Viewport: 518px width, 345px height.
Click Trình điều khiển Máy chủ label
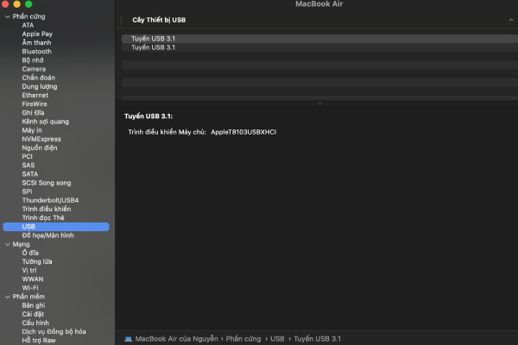167,132
